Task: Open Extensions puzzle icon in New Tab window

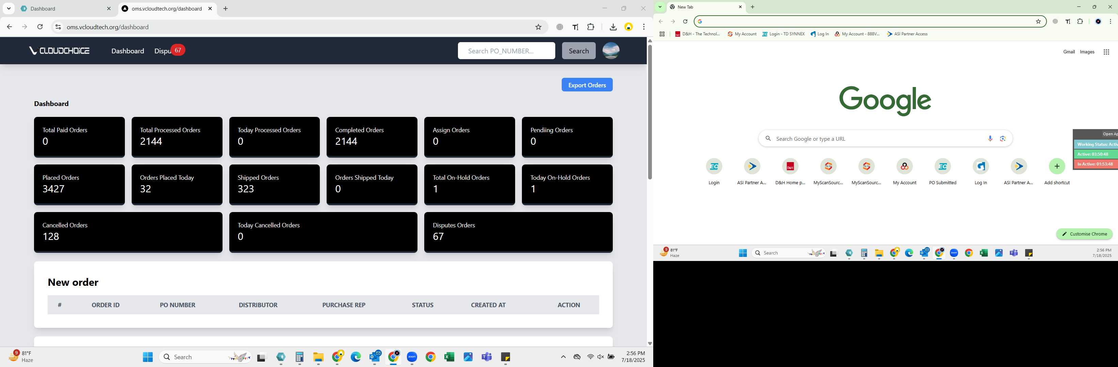Action: pyautogui.click(x=1080, y=21)
